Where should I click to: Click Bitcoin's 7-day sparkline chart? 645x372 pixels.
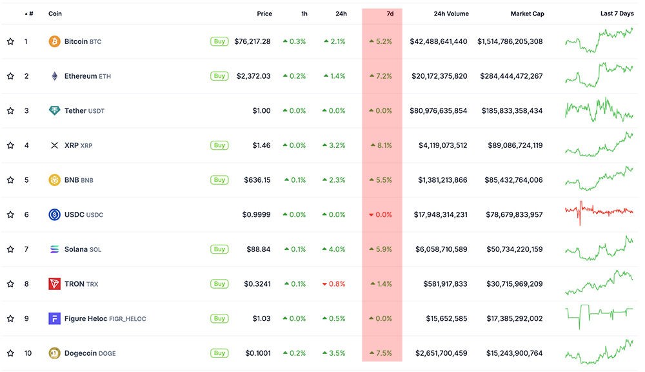point(600,41)
